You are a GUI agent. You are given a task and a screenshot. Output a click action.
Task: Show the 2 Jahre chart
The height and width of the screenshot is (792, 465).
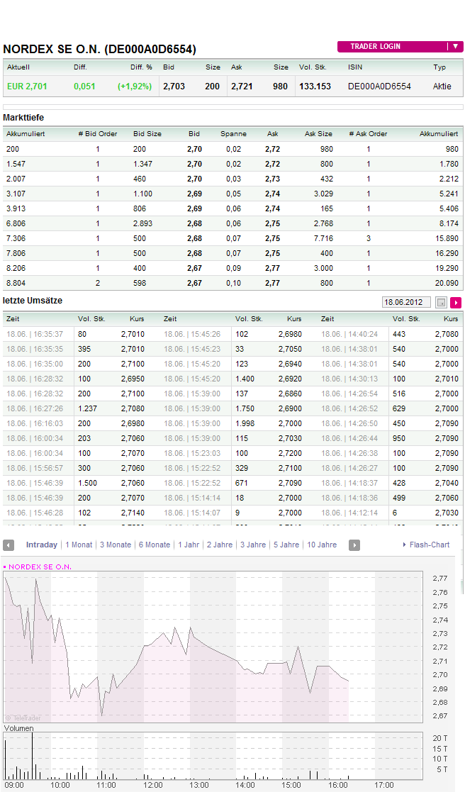[220, 545]
